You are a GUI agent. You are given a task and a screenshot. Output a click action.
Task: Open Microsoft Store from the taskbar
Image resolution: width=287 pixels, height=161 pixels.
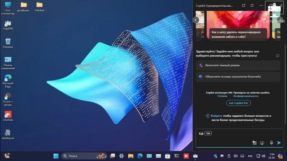[x=167, y=156]
